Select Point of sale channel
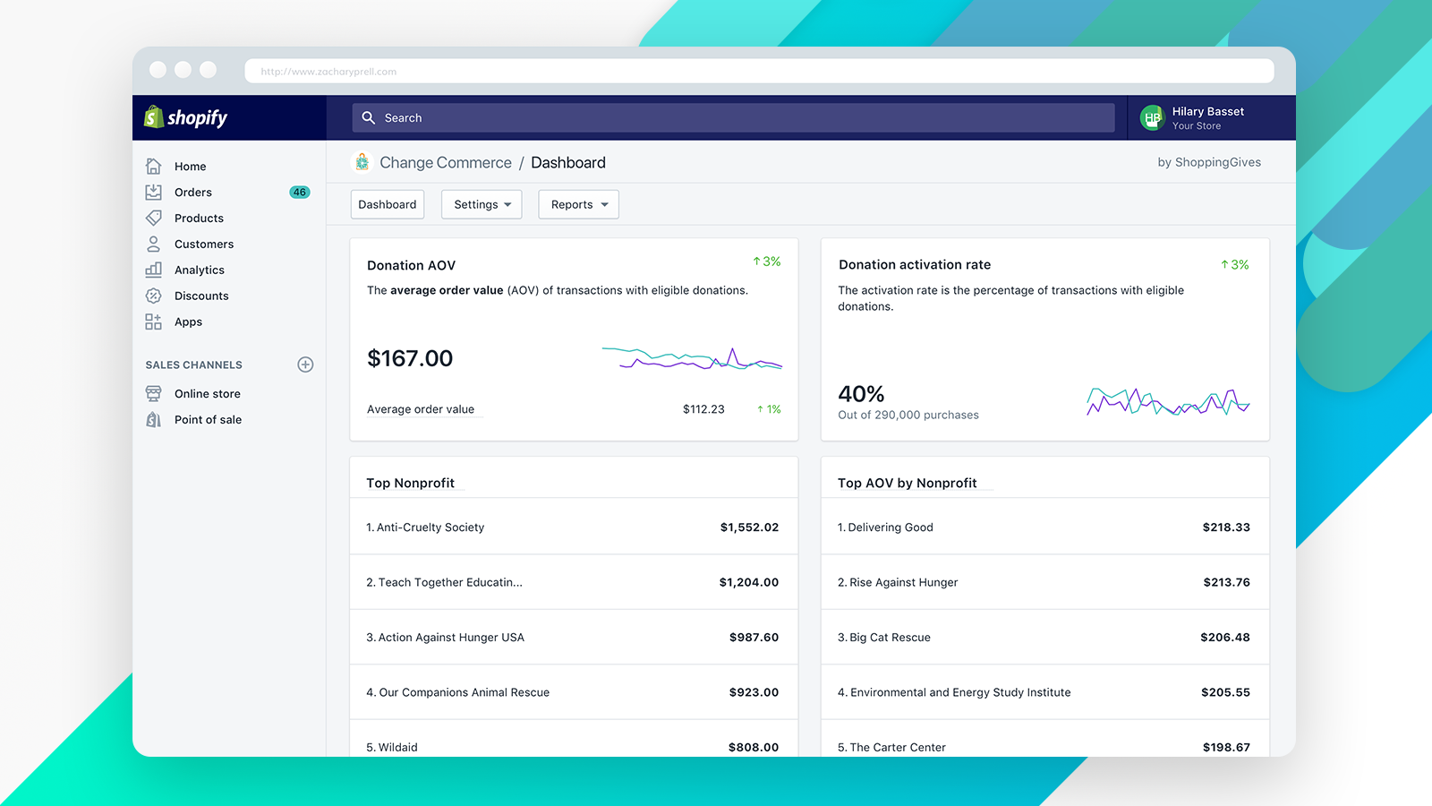Image resolution: width=1432 pixels, height=806 pixels. point(208,420)
